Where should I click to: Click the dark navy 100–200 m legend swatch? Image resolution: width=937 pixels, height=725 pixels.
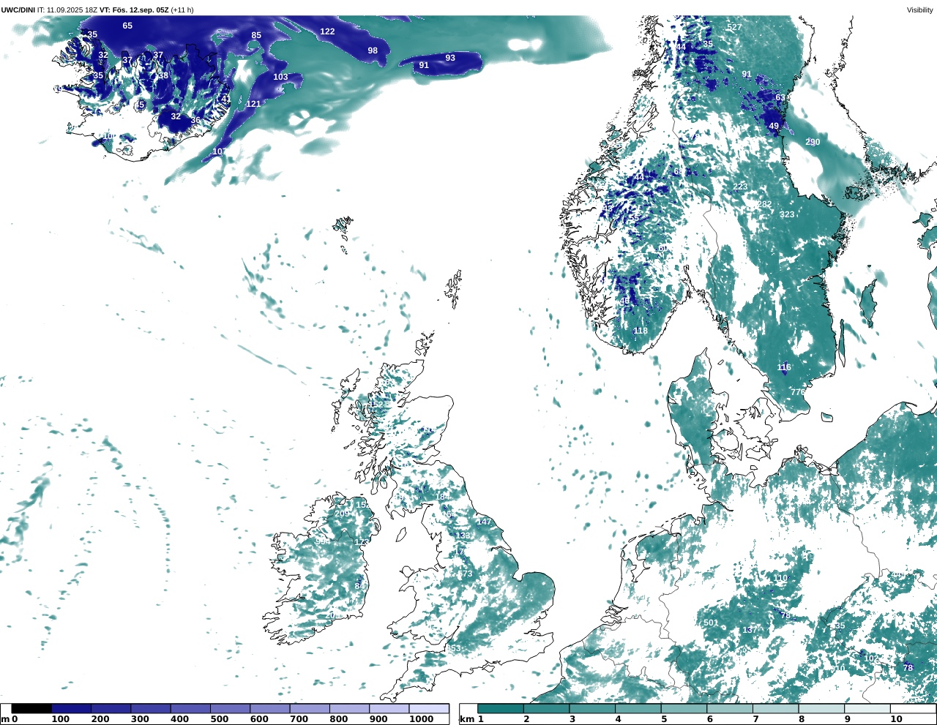point(72,708)
